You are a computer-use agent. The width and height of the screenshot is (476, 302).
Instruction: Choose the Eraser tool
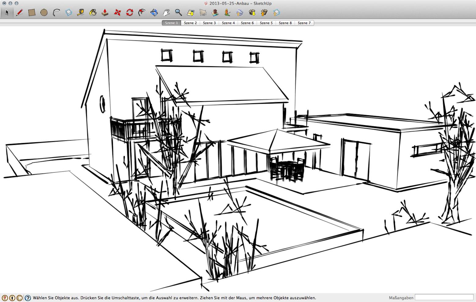(x=69, y=13)
